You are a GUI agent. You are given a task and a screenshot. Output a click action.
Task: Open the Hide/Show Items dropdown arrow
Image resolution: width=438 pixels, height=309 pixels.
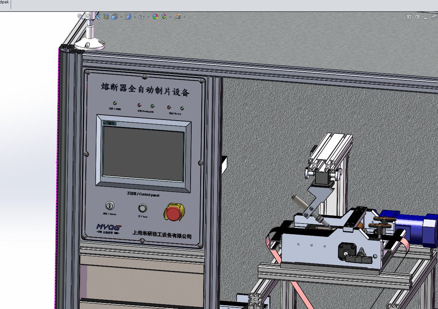[148, 17]
